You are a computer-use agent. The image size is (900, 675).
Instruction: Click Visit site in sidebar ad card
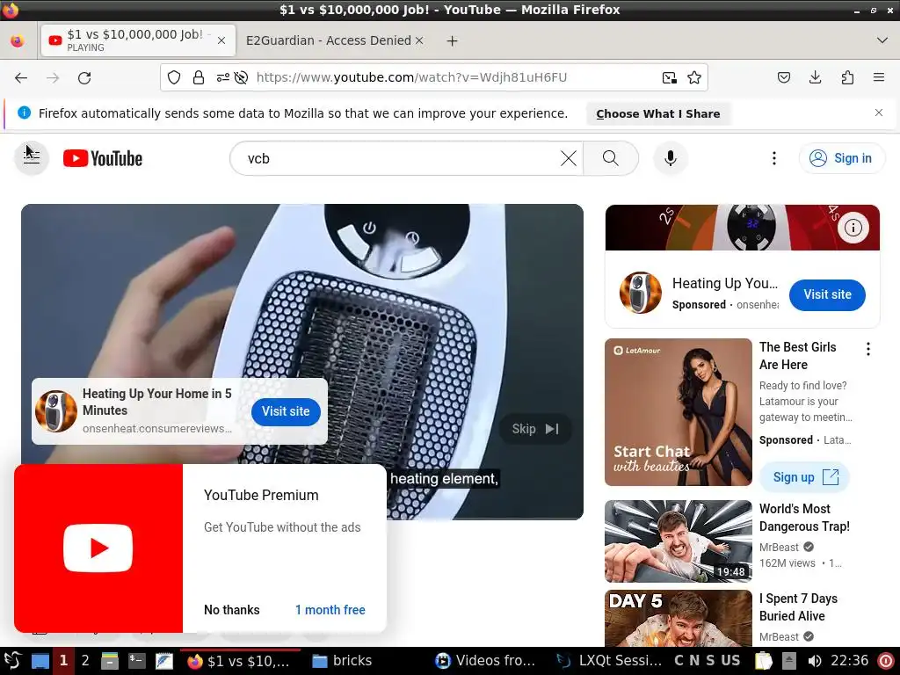point(827,294)
